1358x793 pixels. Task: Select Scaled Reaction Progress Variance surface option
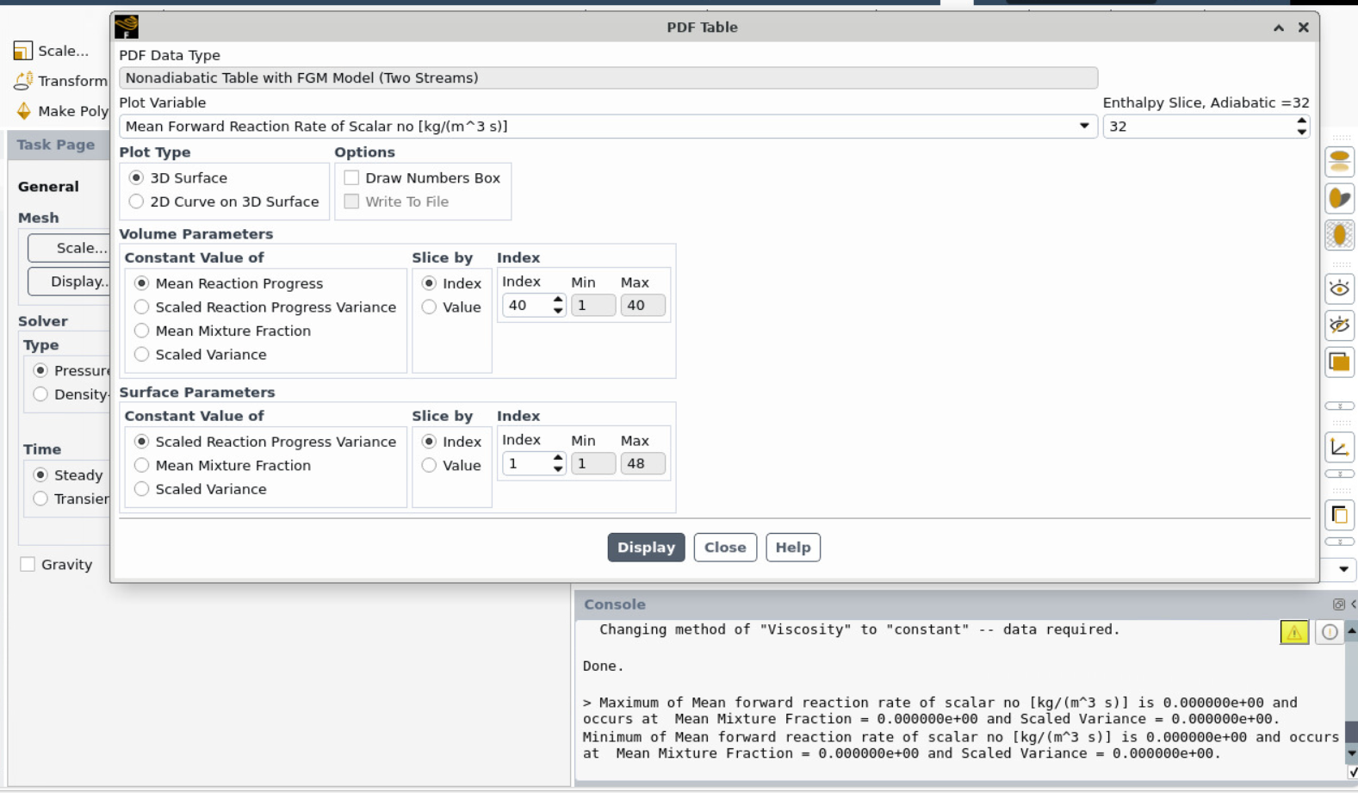click(141, 442)
